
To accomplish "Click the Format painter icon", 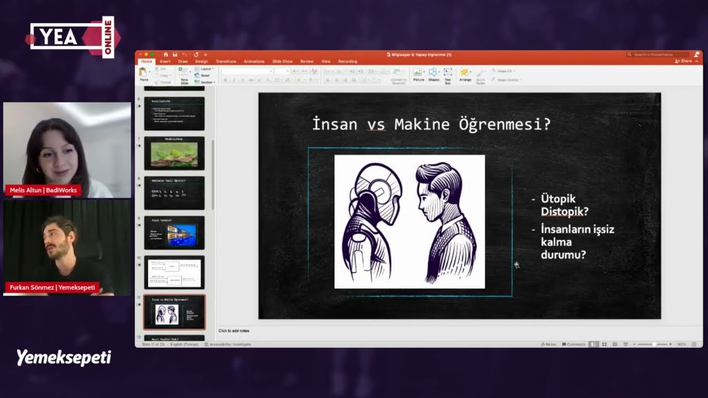I will [157, 82].
